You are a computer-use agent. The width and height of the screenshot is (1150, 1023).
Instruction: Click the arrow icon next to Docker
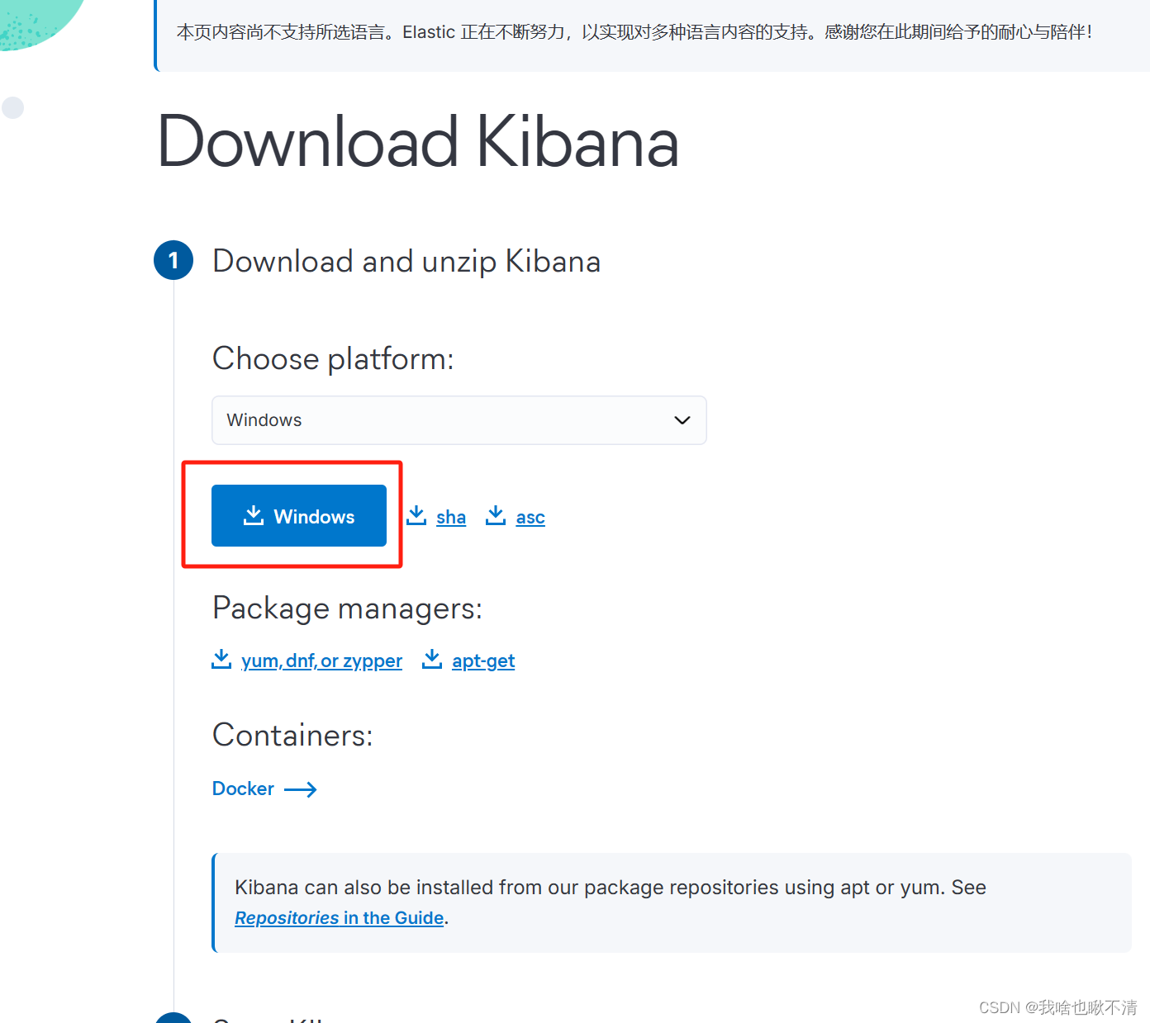click(301, 790)
